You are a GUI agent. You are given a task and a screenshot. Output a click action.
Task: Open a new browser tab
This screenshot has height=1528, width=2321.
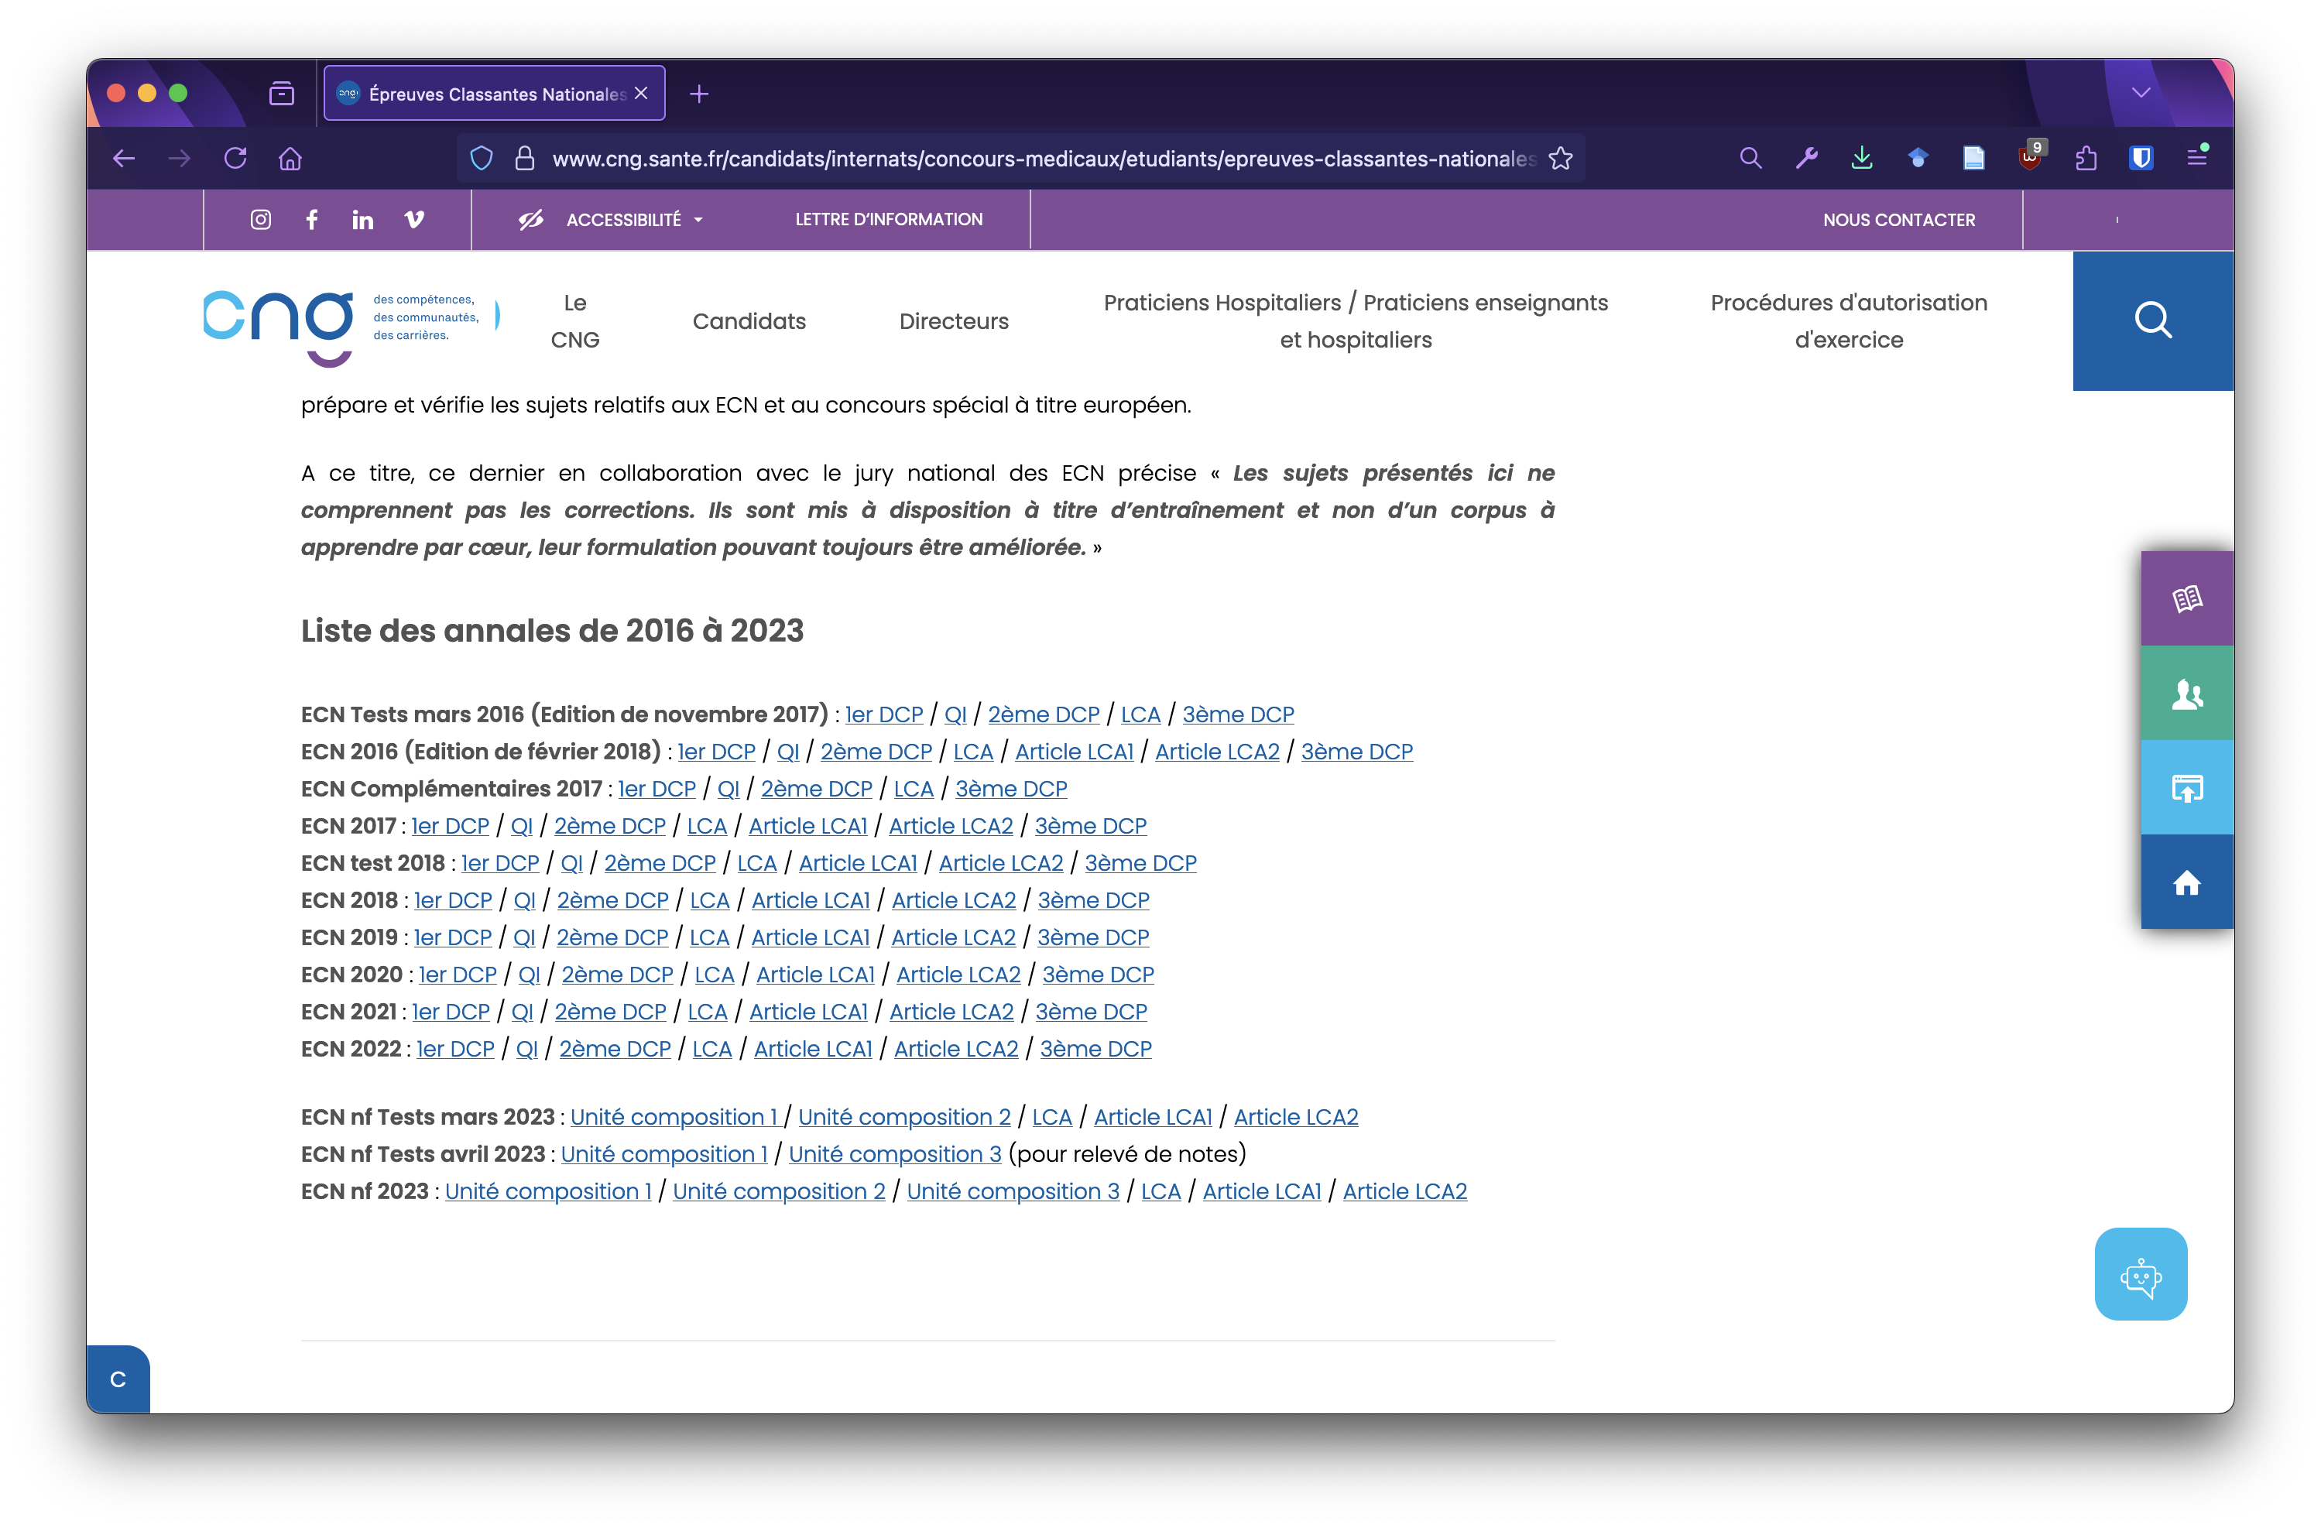click(x=699, y=94)
